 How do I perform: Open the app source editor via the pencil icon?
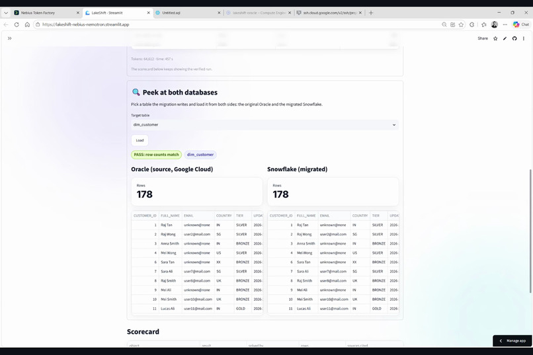click(x=505, y=38)
